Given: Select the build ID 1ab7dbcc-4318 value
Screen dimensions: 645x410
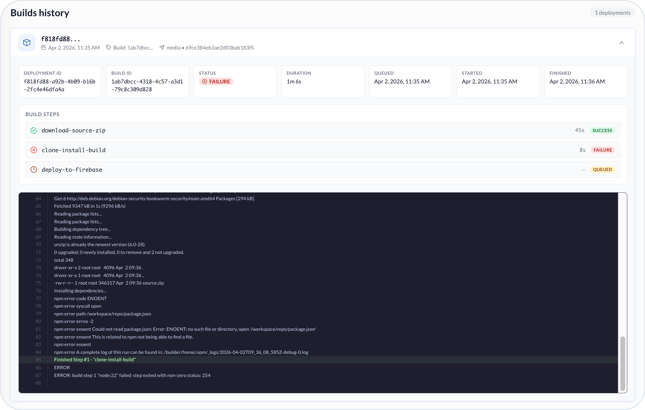Looking at the screenshot, I should [147, 85].
